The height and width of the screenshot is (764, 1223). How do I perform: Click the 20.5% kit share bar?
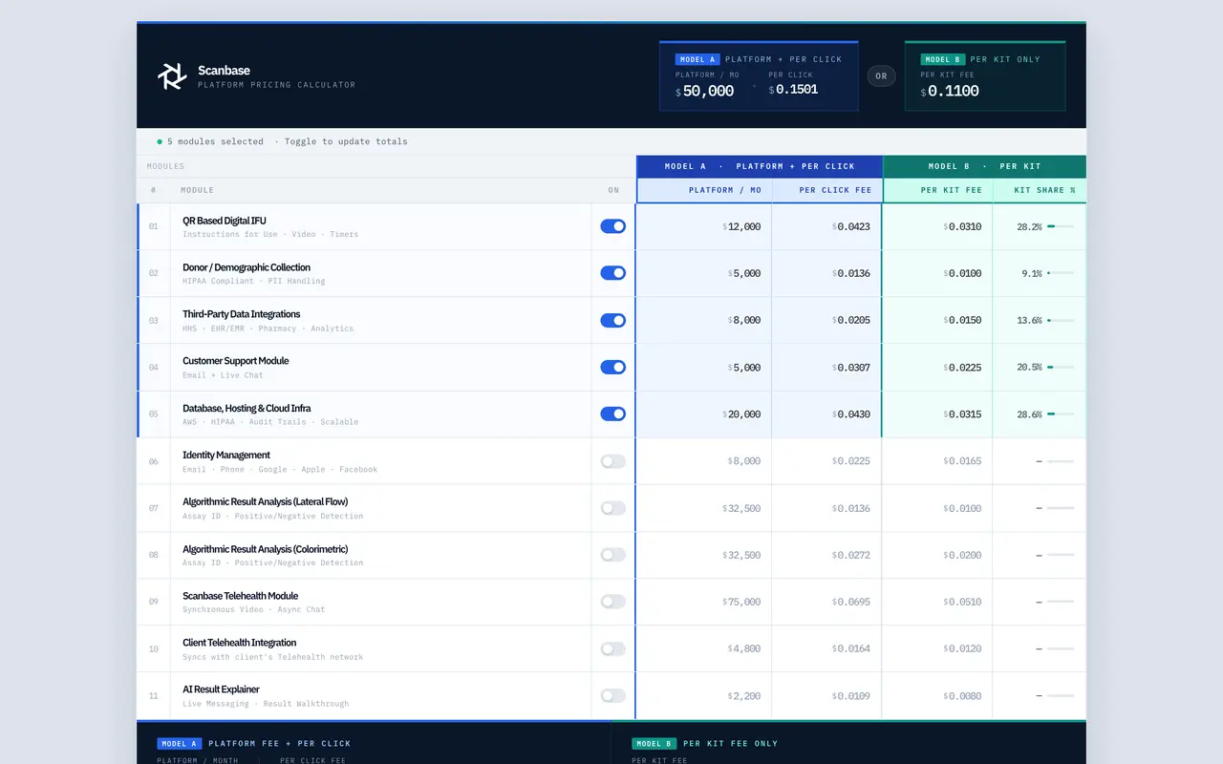1061,367
